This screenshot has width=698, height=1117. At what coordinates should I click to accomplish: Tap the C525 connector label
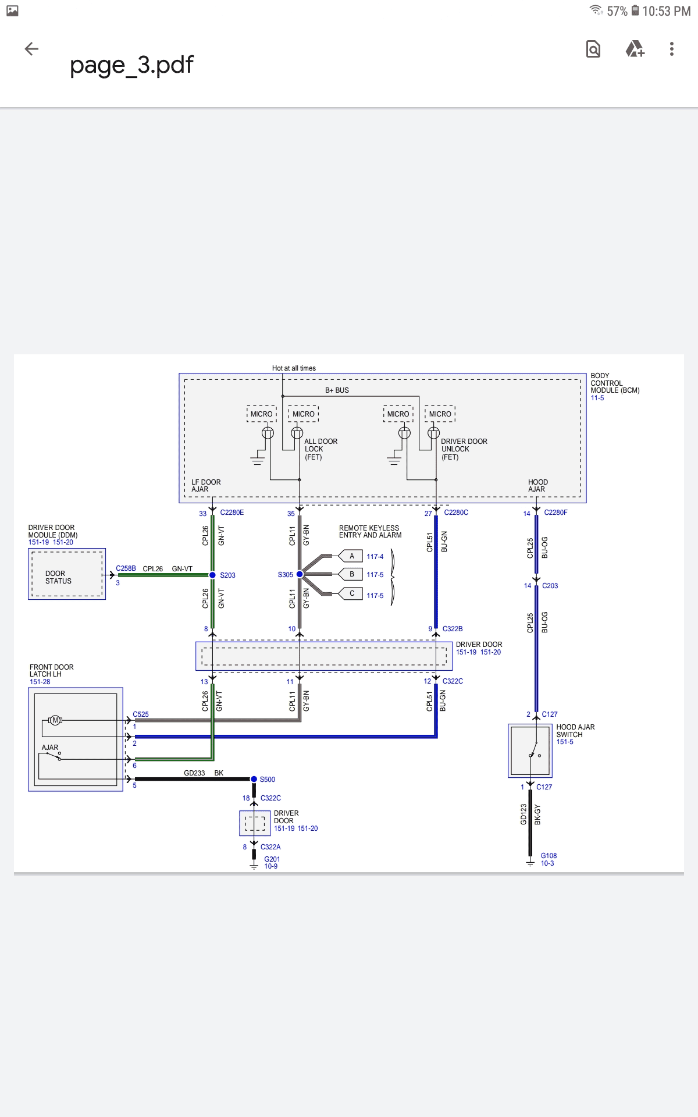tap(141, 714)
